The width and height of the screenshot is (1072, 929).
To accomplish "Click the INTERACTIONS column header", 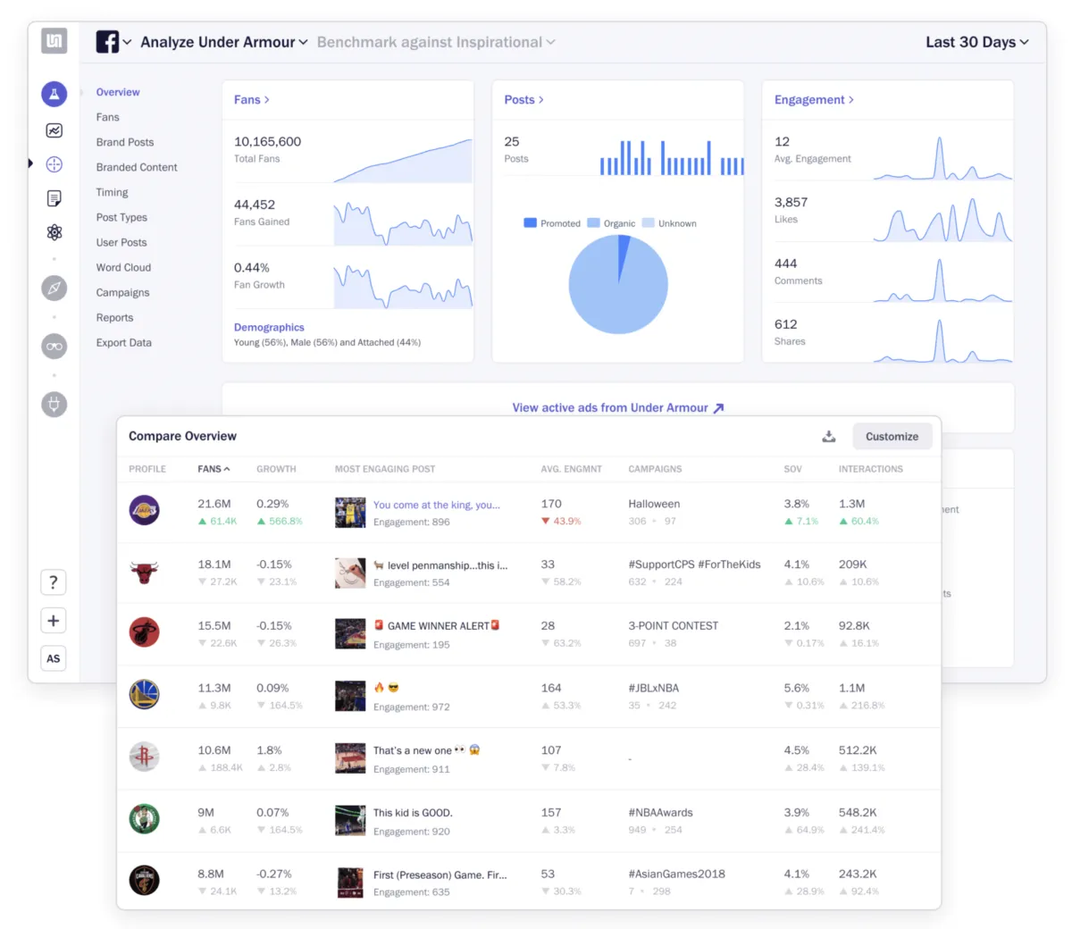I will [x=870, y=469].
